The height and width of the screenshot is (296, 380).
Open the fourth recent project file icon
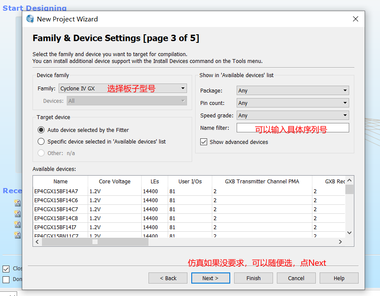(17, 235)
